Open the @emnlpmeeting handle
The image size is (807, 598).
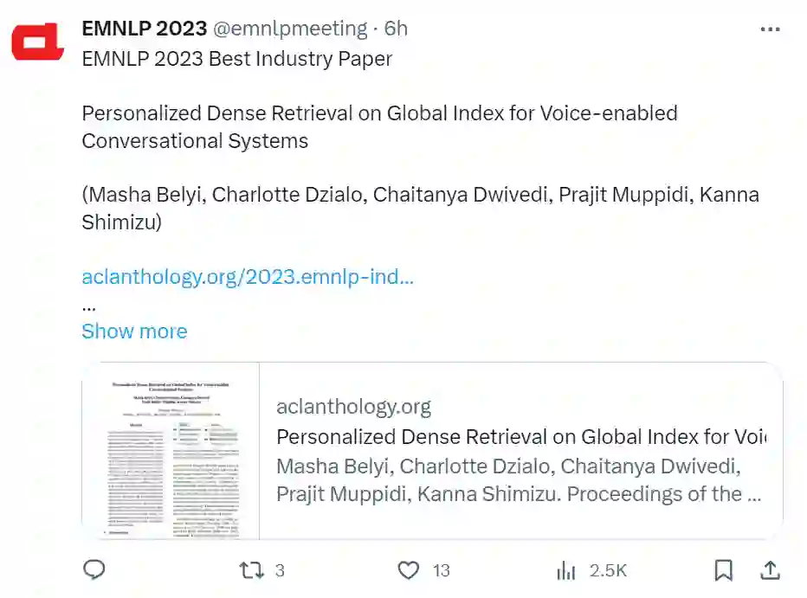(290, 29)
